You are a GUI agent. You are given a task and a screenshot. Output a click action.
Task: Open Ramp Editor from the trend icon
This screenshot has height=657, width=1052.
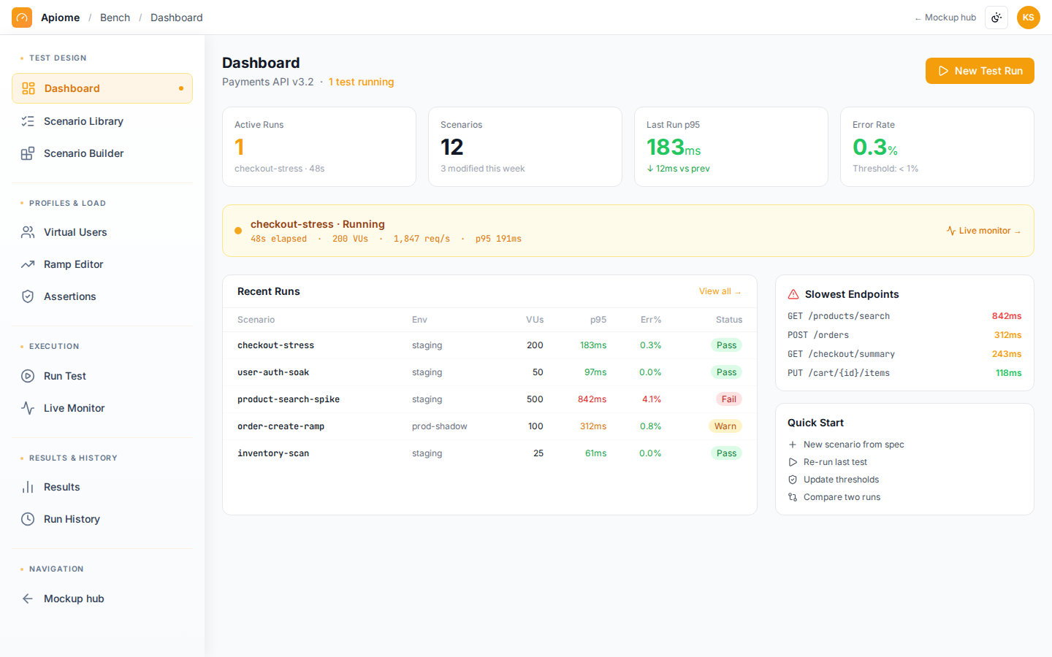28,264
